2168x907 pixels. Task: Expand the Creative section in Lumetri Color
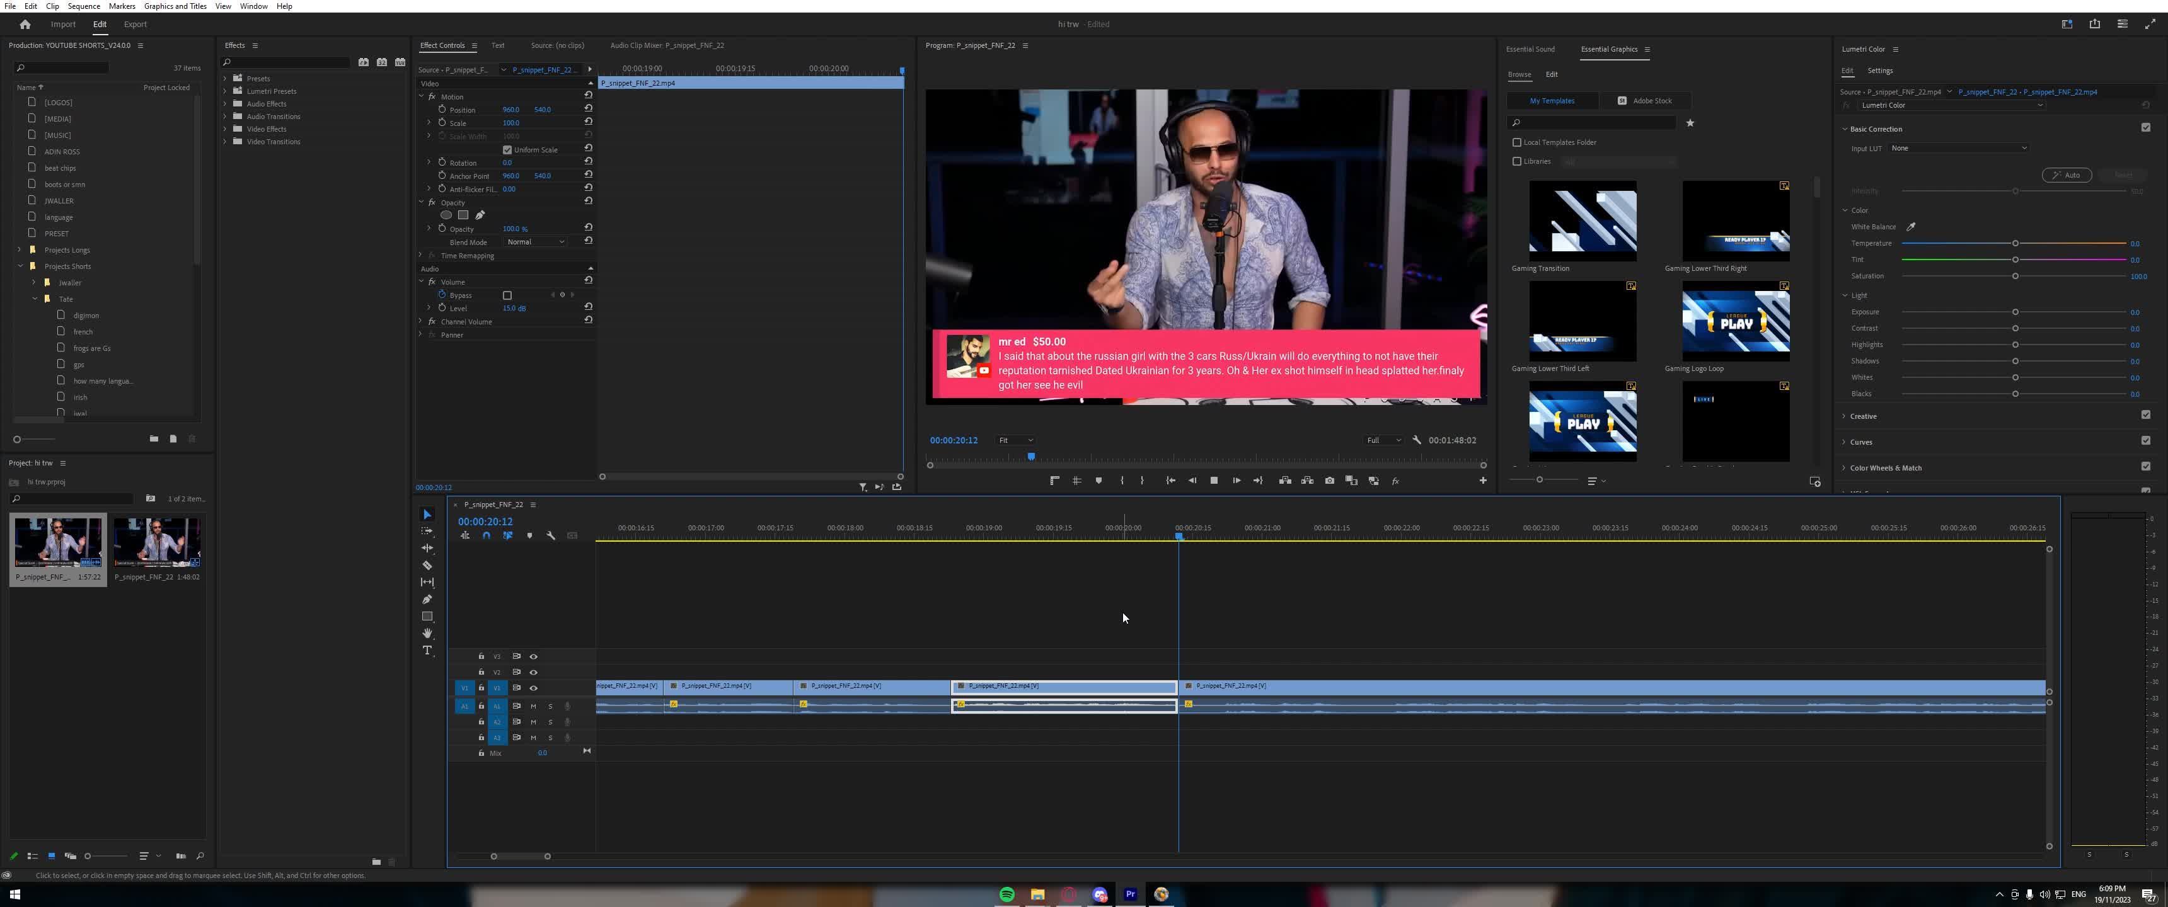[x=1862, y=416]
